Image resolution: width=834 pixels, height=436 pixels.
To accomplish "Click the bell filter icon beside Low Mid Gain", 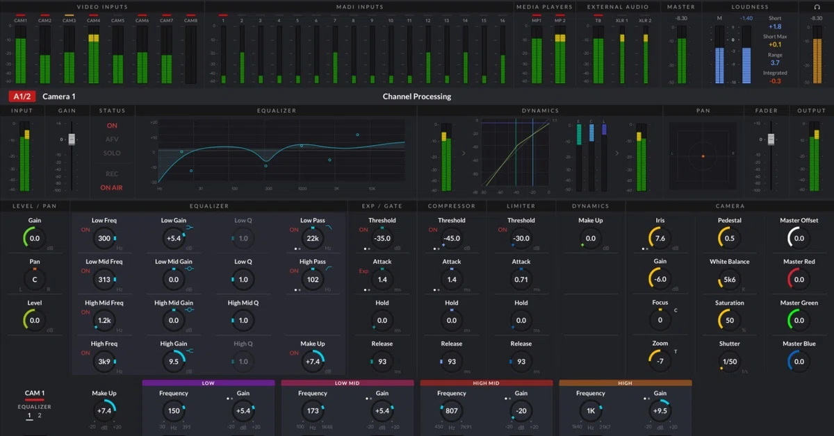I will (190, 268).
